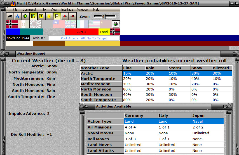This screenshot has width=239, height=155.
Task: Click the green circular target button
Action: [x=116, y=24]
